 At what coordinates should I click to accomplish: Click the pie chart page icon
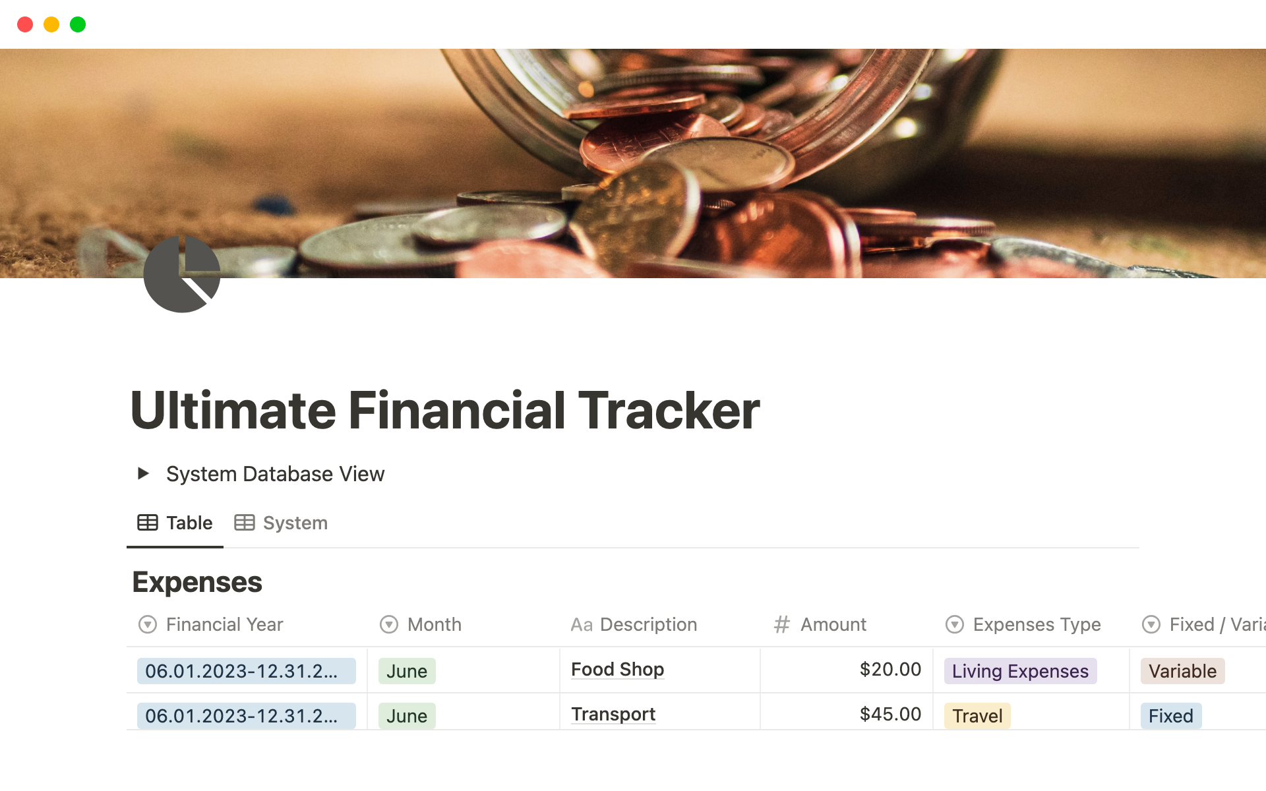182,274
